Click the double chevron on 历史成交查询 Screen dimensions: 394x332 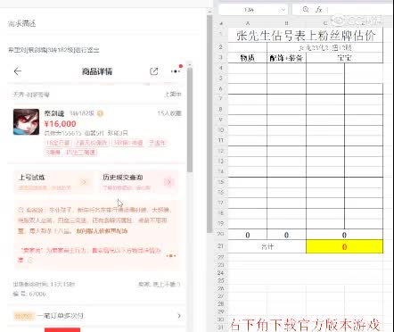point(168,182)
